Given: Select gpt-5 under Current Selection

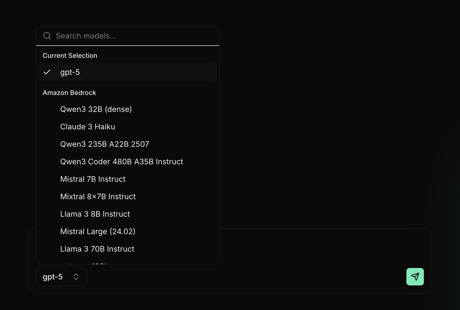Looking at the screenshot, I should click(x=70, y=72).
